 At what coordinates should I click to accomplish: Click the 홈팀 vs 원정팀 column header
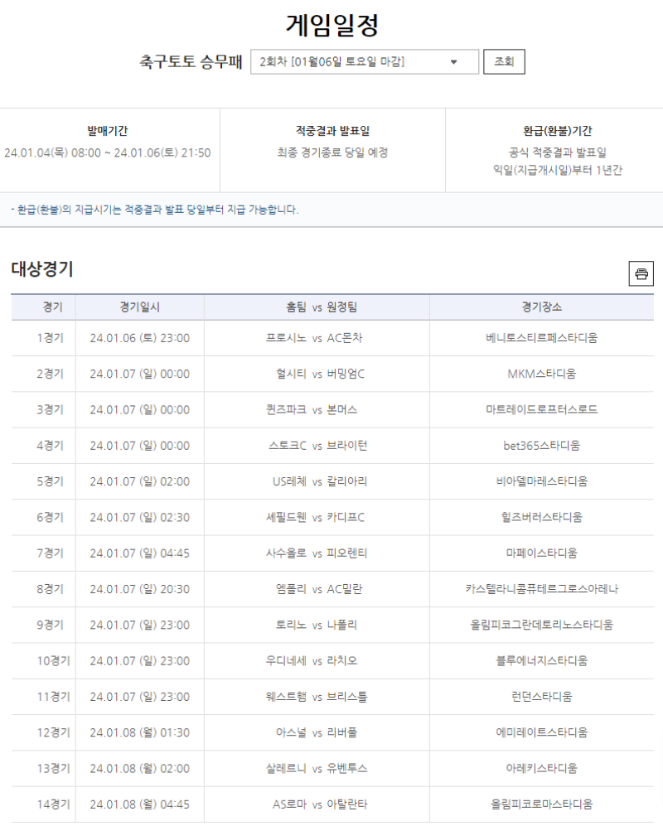322,307
